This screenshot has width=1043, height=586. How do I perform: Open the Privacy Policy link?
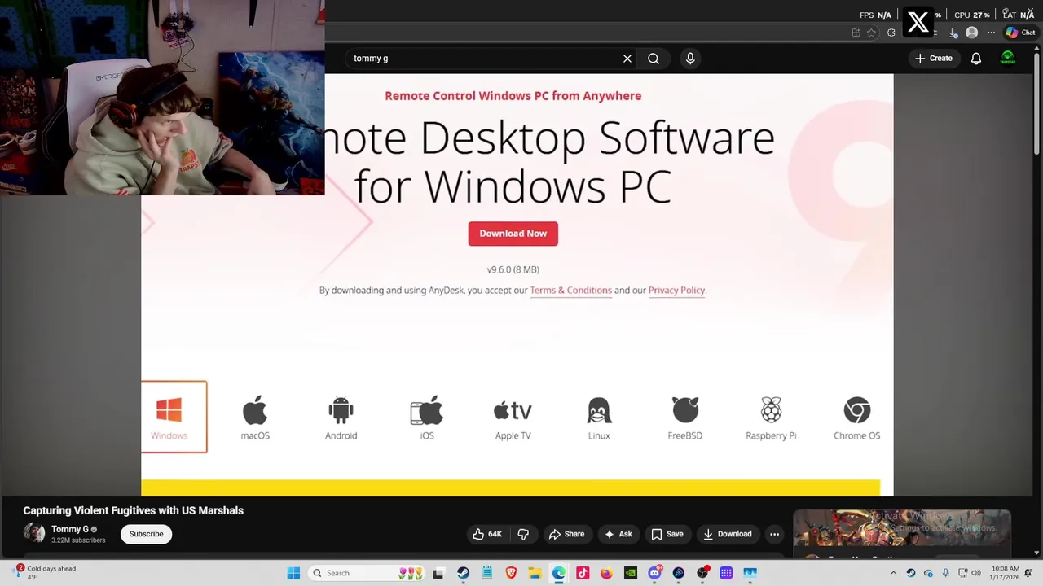click(x=676, y=291)
